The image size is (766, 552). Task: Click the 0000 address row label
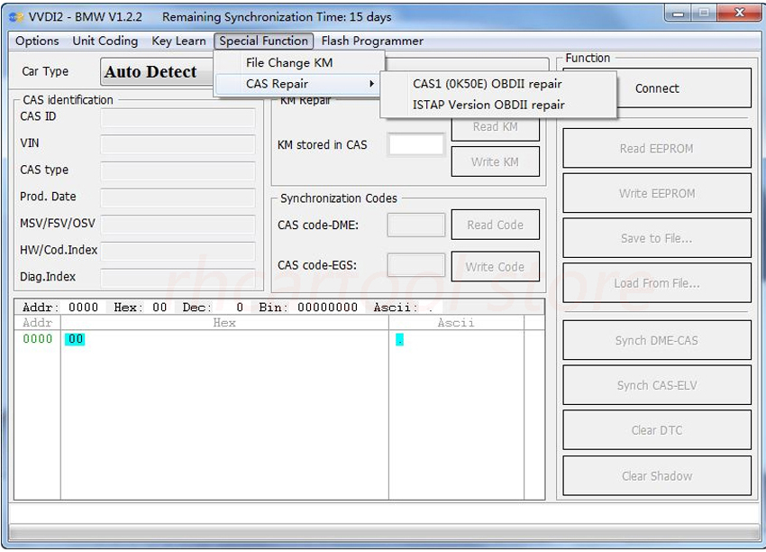click(37, 339)
